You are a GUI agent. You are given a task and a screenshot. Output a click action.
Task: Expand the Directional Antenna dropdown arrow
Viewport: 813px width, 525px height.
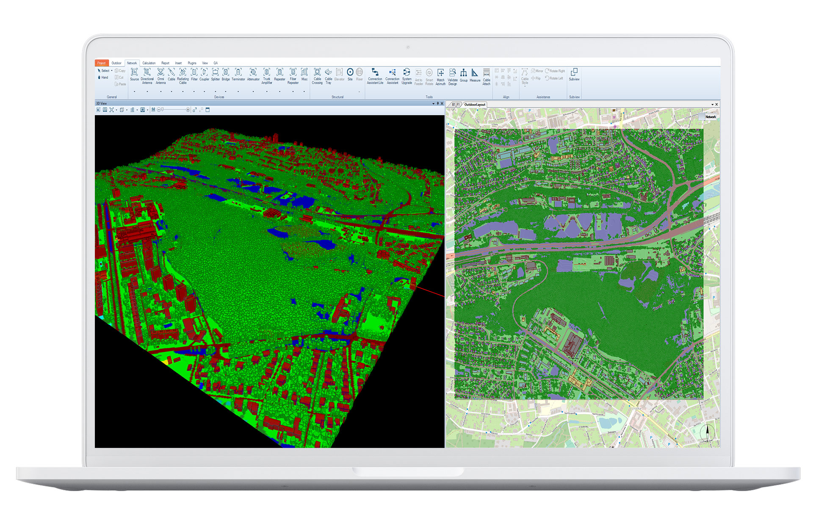[x=147, y=91]
